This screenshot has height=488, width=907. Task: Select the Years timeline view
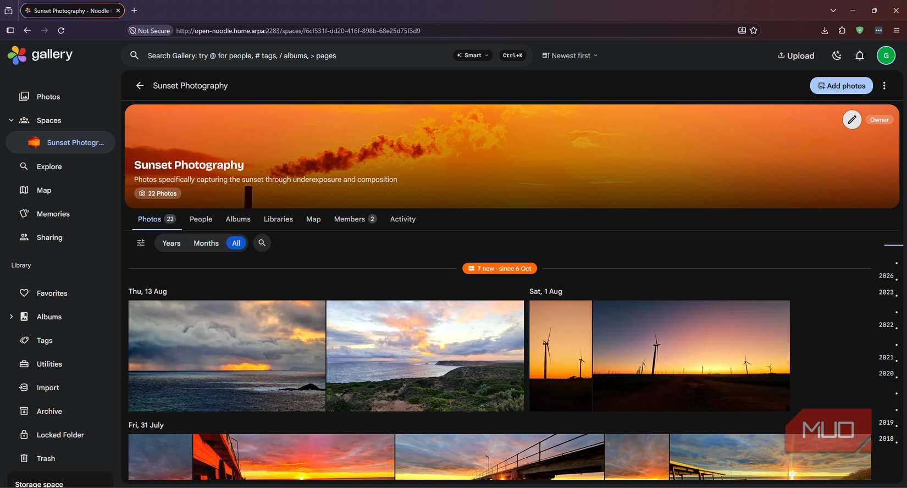point(171,243)
